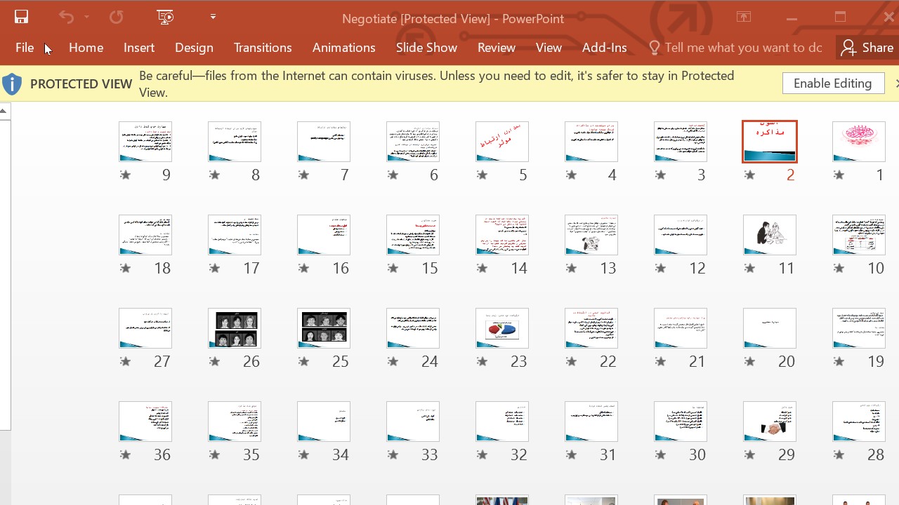The width and height of the screenshot is (899, 505).
Task: Click the star icon beside slide 20
Action: [x=749, y=362]
